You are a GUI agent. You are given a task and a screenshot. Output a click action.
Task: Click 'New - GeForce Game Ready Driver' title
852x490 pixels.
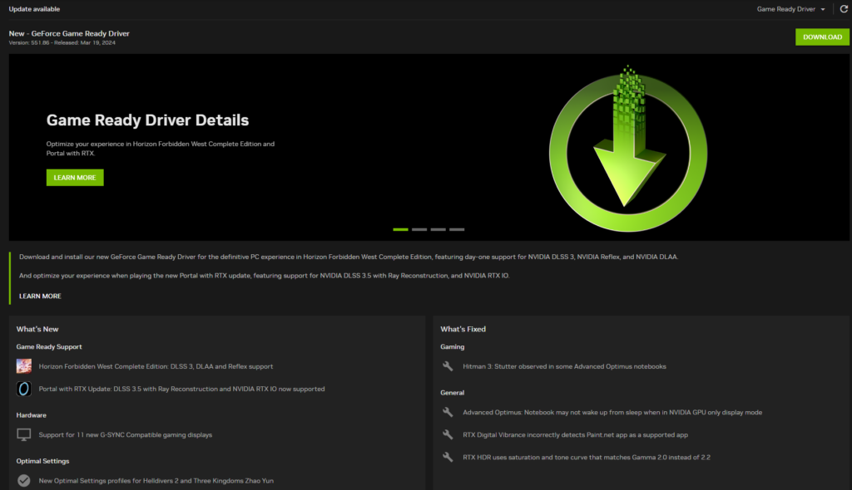click(69, 33)
